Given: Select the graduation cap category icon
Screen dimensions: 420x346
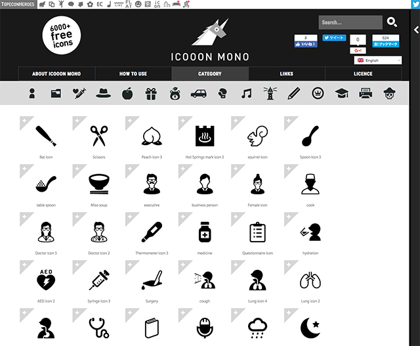Looking at the screenshot, I should (341, 93).
